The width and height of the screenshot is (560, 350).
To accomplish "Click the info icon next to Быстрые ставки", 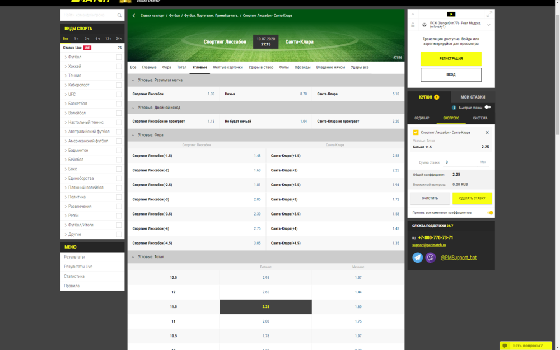I will pos(454,108).
